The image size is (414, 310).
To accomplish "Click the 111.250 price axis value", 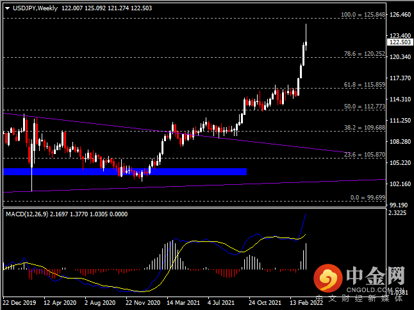I will pos(401,121).
